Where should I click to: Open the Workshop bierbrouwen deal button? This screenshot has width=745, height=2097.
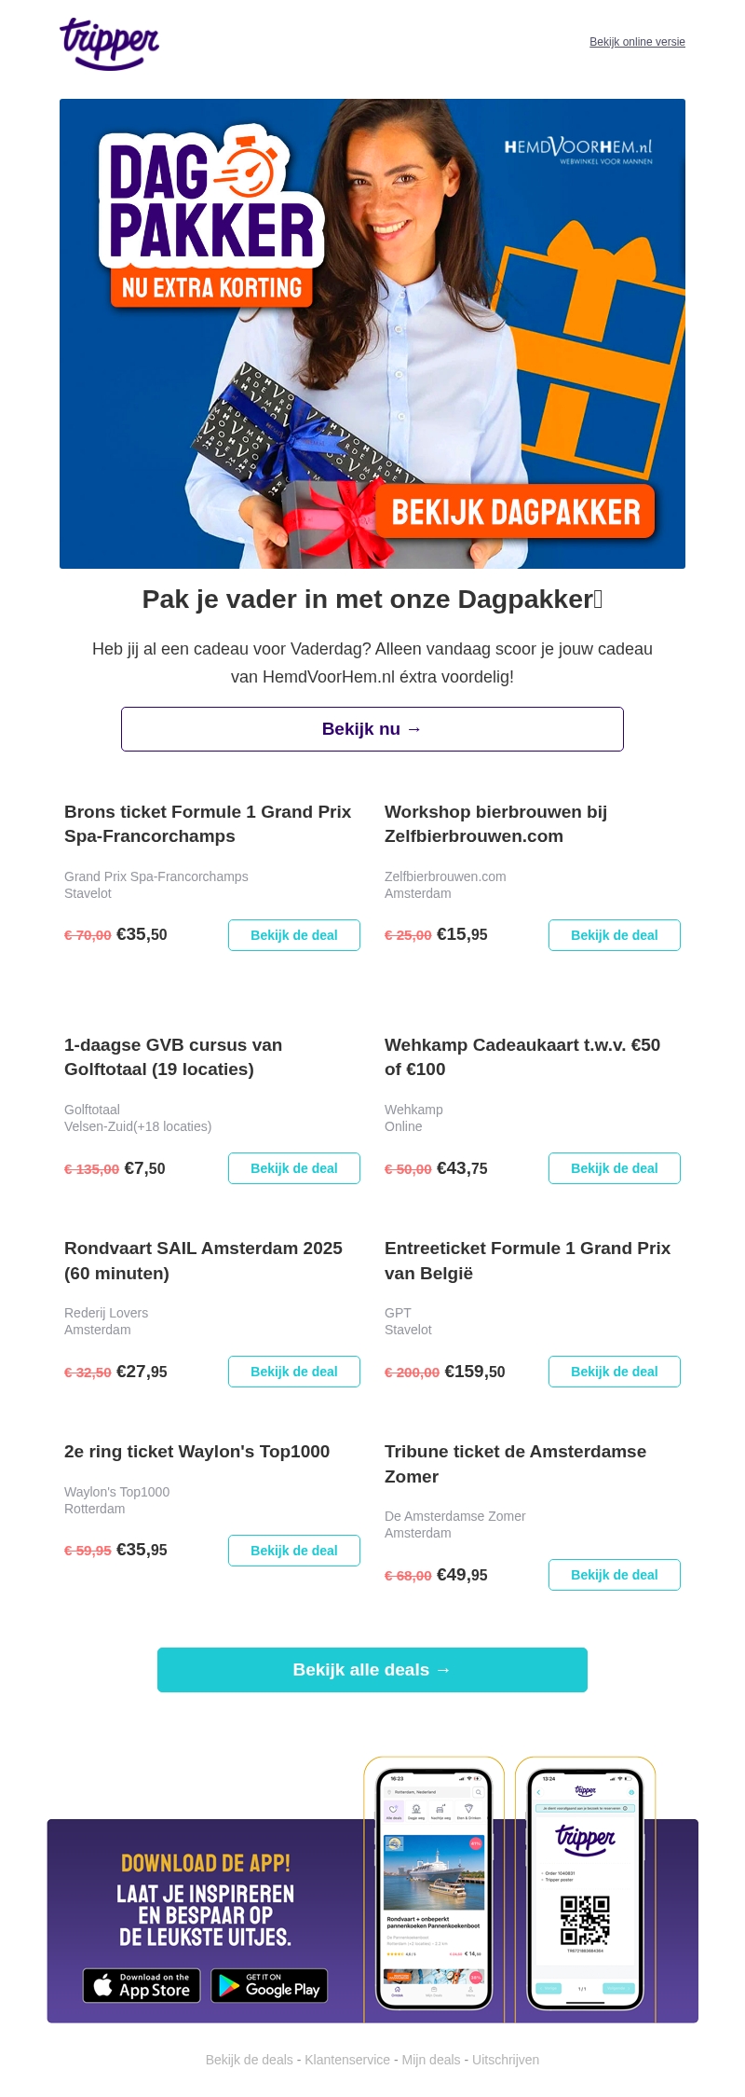614,935
